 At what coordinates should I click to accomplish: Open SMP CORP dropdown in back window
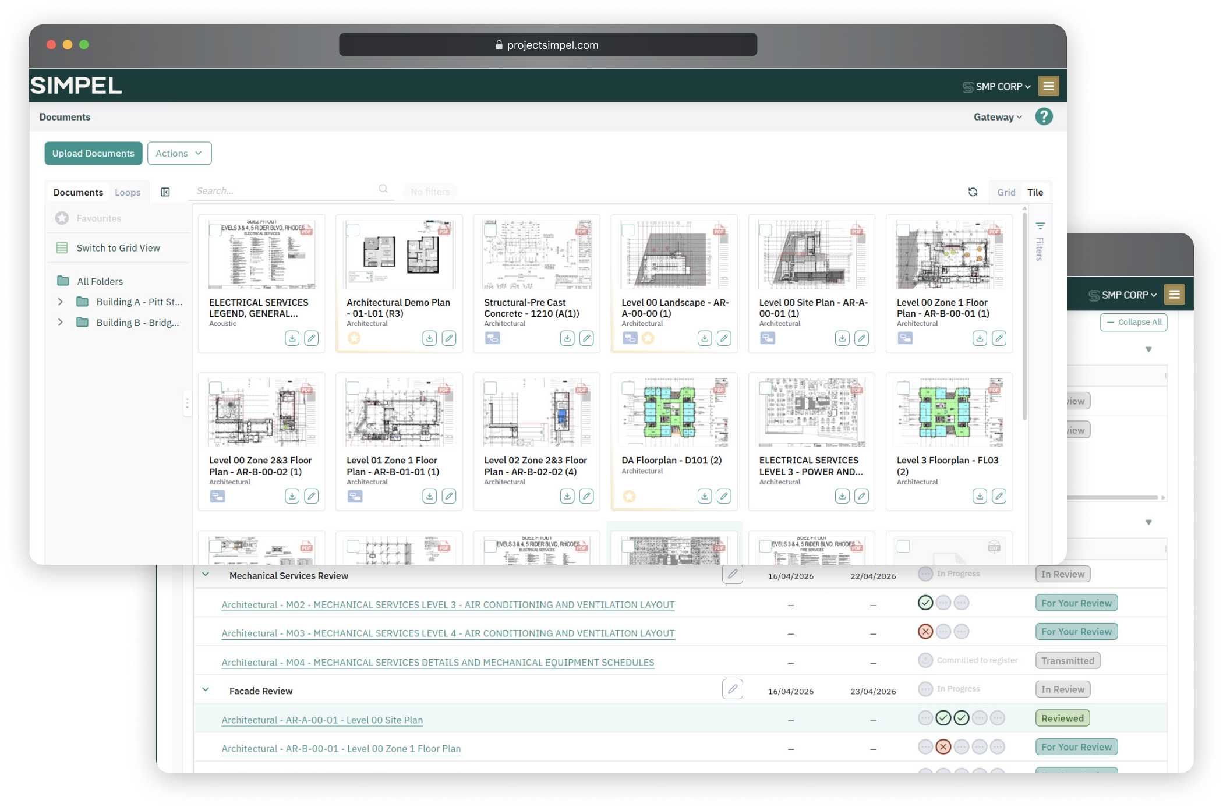[x=1123, y=295]
